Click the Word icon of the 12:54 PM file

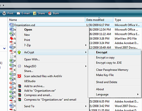point(11,30)
